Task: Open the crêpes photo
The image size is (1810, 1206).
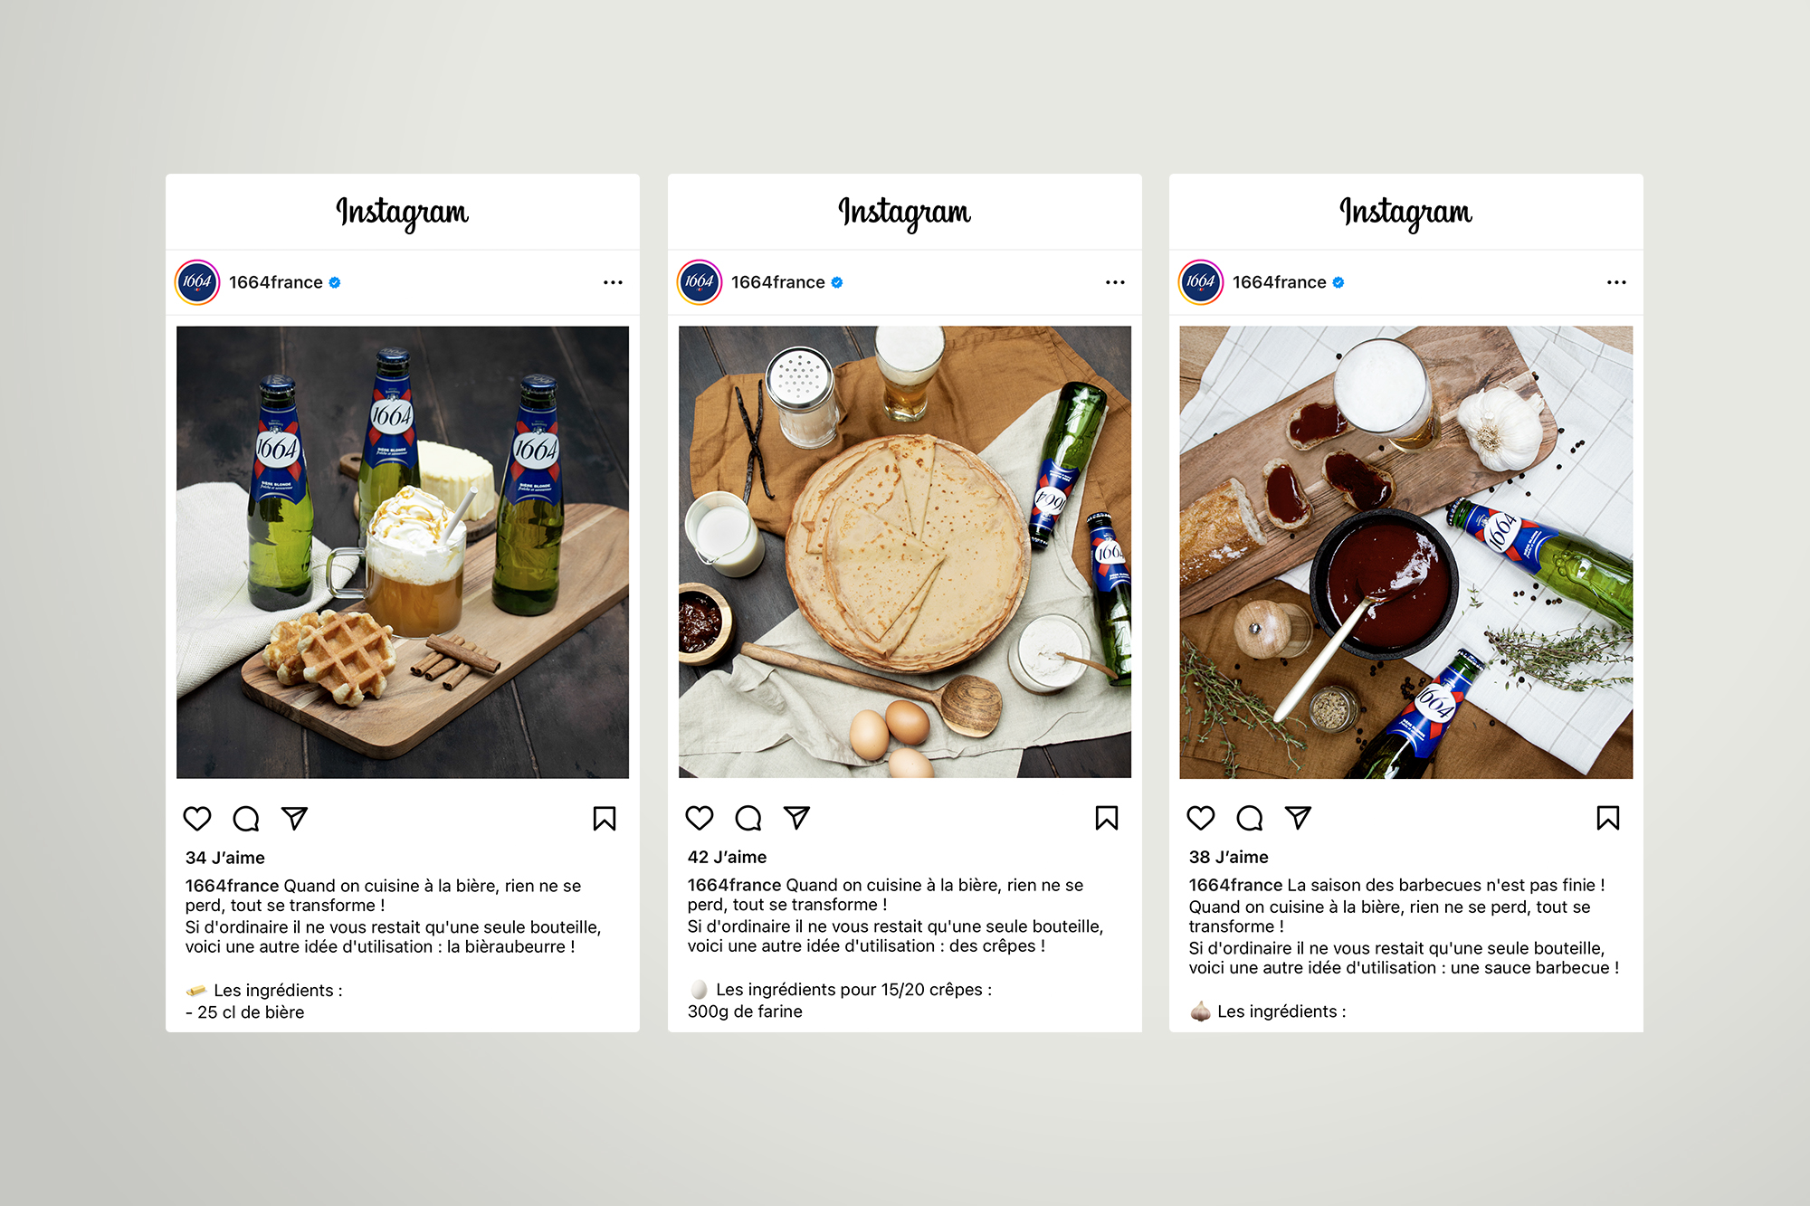Action: (905, 552)
